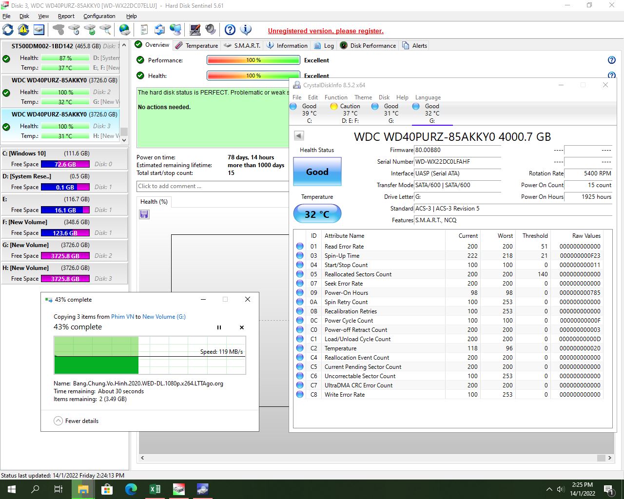The width and height of the screenshot is (624, 499).
Task: Click disk list scroll-down arrow in Hard Disk Sentinel
Action: tap(124, 140)
